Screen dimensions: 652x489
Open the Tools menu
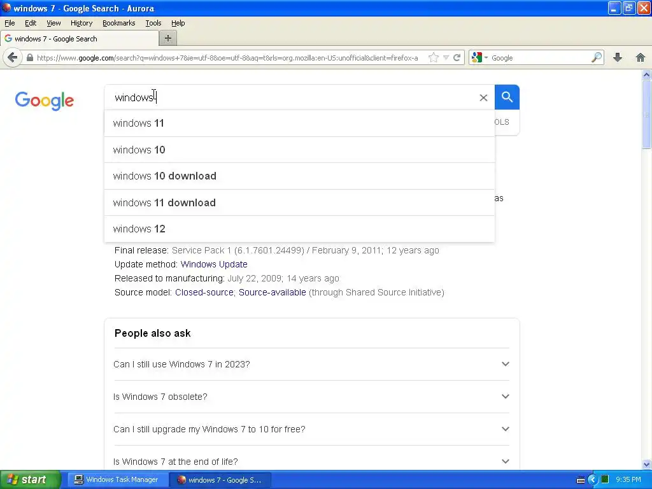(x=153, y=23)
